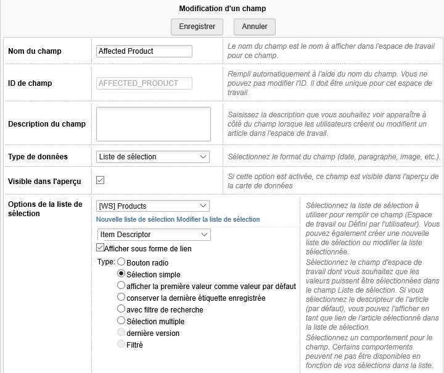The height and width of the screenshot is (373, 444).
Task: Select conserver la dernière étiquette enregistrée
Action: coord(121,297)
